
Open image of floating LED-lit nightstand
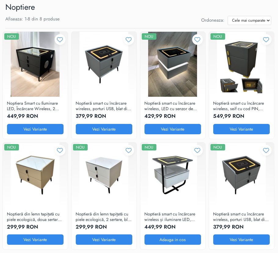click(x=173, y=64)
